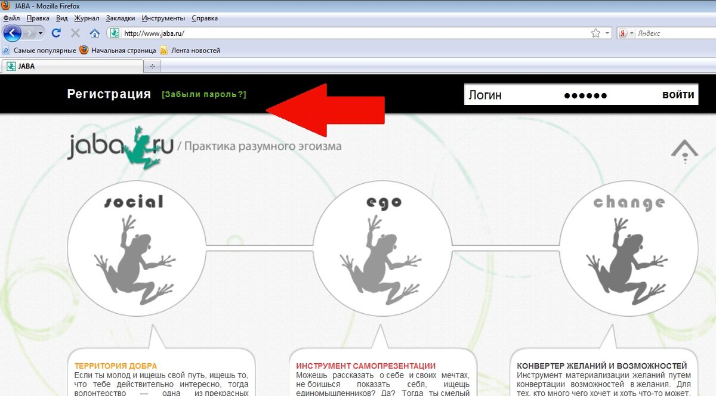Open the history dropdown beside forward arrow

pyautogui.click(x=41, y=33)
